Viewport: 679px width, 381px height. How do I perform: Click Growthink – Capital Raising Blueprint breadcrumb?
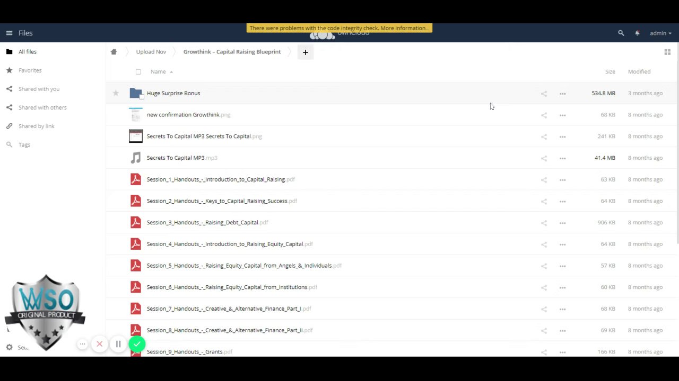(232, 52)
